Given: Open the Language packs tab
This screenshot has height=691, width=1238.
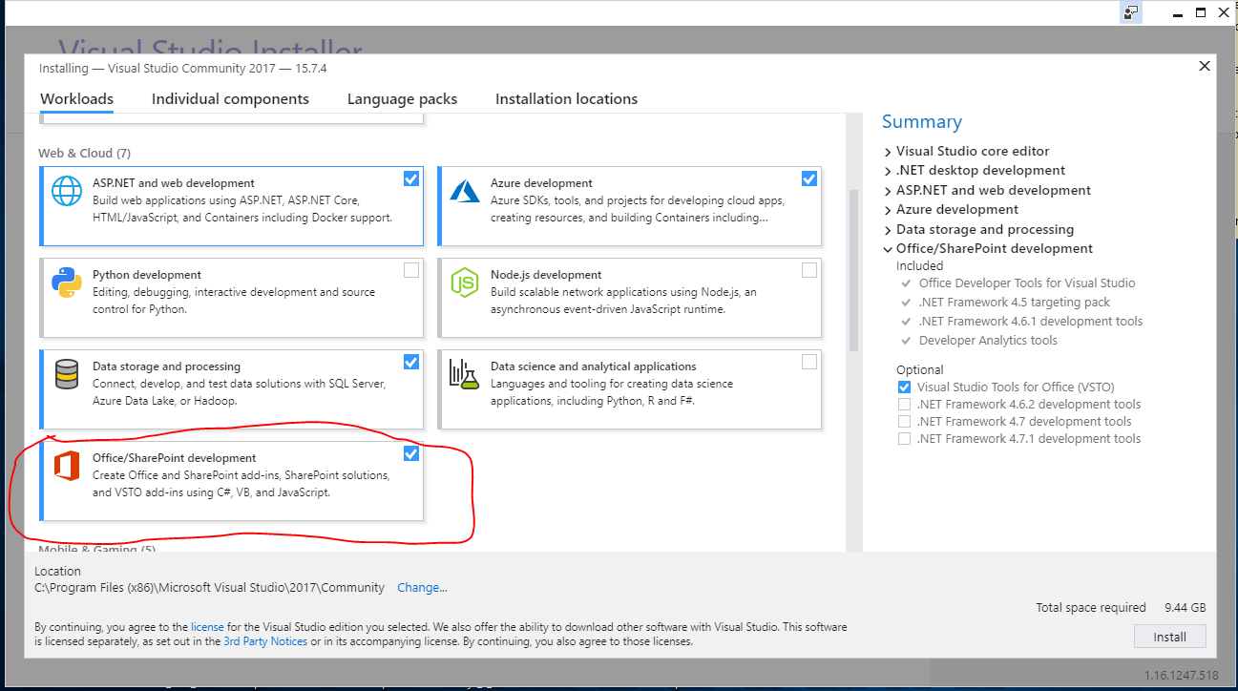Looking at the screenshot, I should tap(402, 99).
